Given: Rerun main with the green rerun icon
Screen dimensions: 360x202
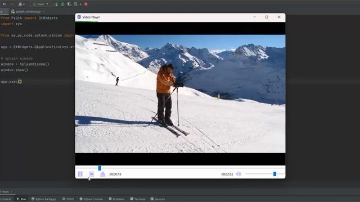Looking at the screenshot, I should 56,4.
